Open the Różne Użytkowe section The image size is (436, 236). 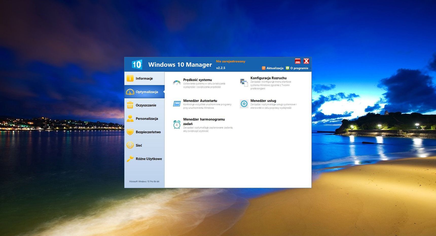pyautogui.click(x=144, y=159)
